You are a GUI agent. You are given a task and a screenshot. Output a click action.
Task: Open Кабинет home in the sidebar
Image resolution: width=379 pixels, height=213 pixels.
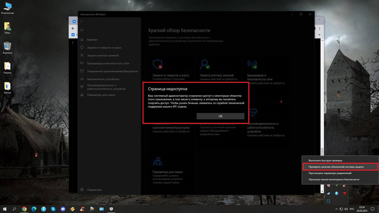(x=92, y=40)
